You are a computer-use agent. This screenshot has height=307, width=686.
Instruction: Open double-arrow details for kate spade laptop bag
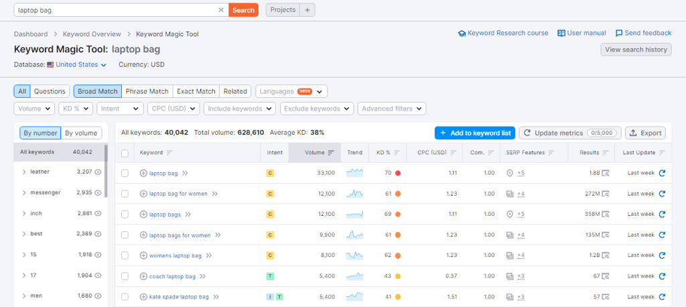coord(216,297)
